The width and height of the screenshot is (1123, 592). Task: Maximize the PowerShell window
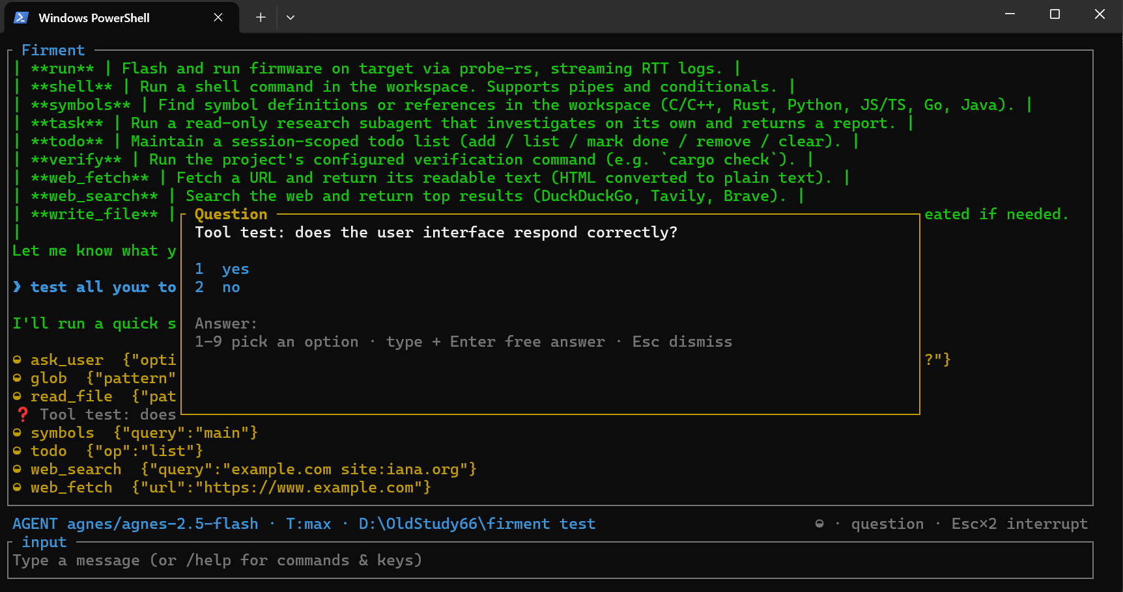coord(1055,14)
